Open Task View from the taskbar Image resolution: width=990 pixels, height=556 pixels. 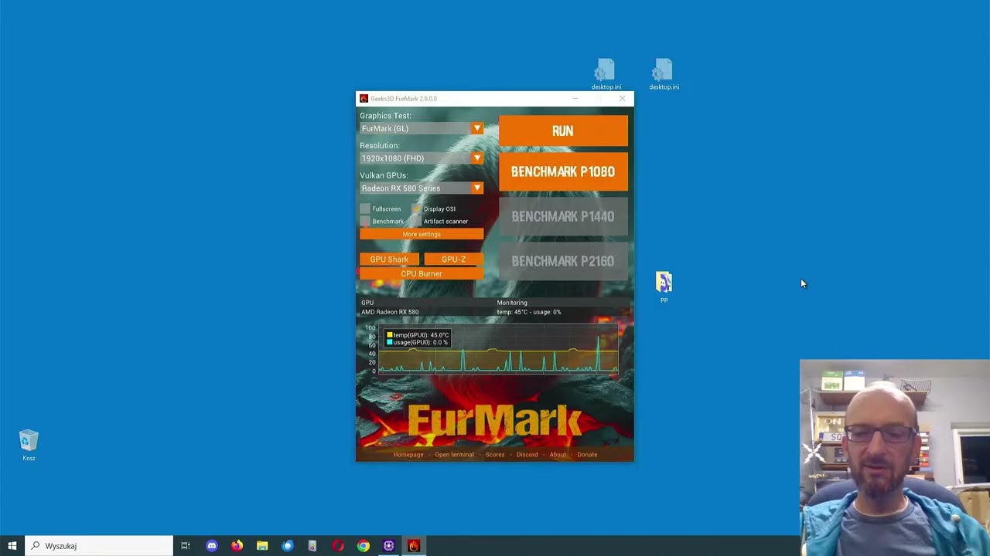(186, 546)
